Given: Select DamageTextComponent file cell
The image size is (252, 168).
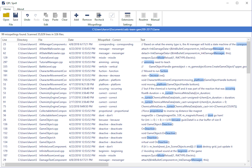Looking at the screenshot, I should 53,160.
